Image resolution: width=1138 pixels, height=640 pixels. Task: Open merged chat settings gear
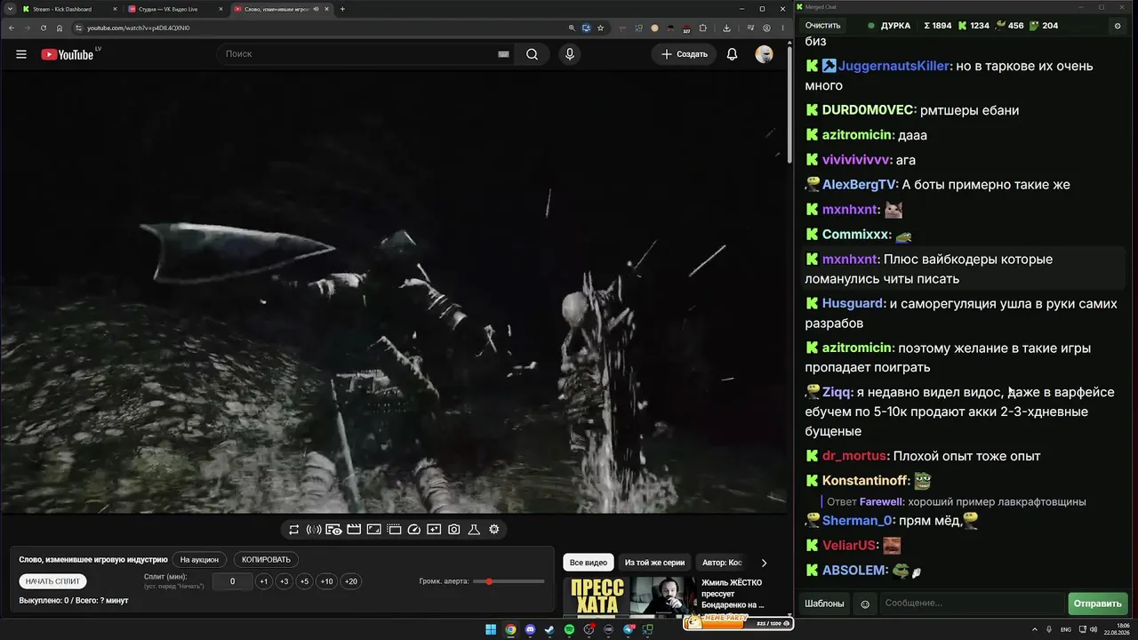tap(1118, 26)
